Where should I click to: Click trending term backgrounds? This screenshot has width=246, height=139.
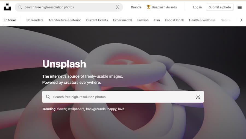point(96,109)
